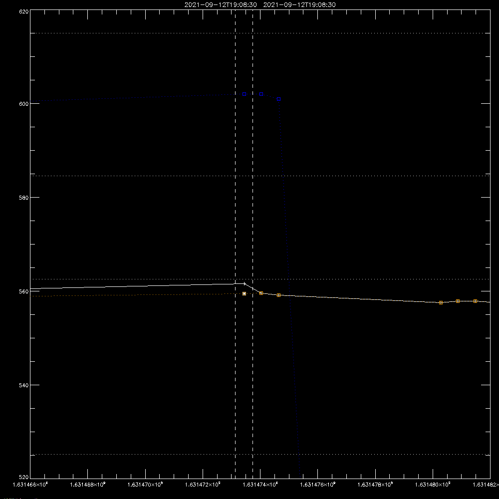Click the x-axis label 1.631466×10⁹
Screen dimensions: 499x499
tap(30, 485)
